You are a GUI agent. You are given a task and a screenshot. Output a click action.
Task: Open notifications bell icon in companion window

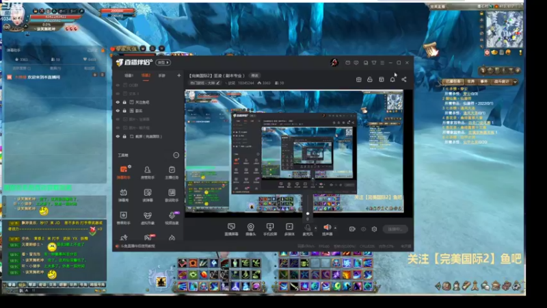point(392,79)
